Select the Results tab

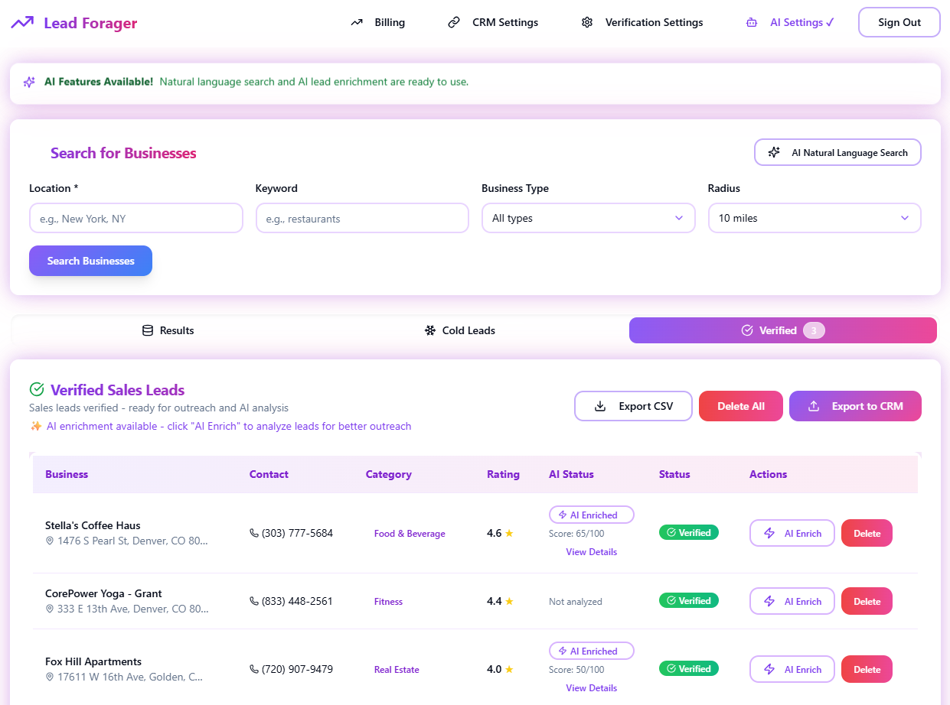pos(168,330)
